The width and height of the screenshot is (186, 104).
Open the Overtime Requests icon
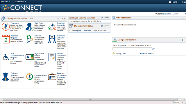(52, 27)
